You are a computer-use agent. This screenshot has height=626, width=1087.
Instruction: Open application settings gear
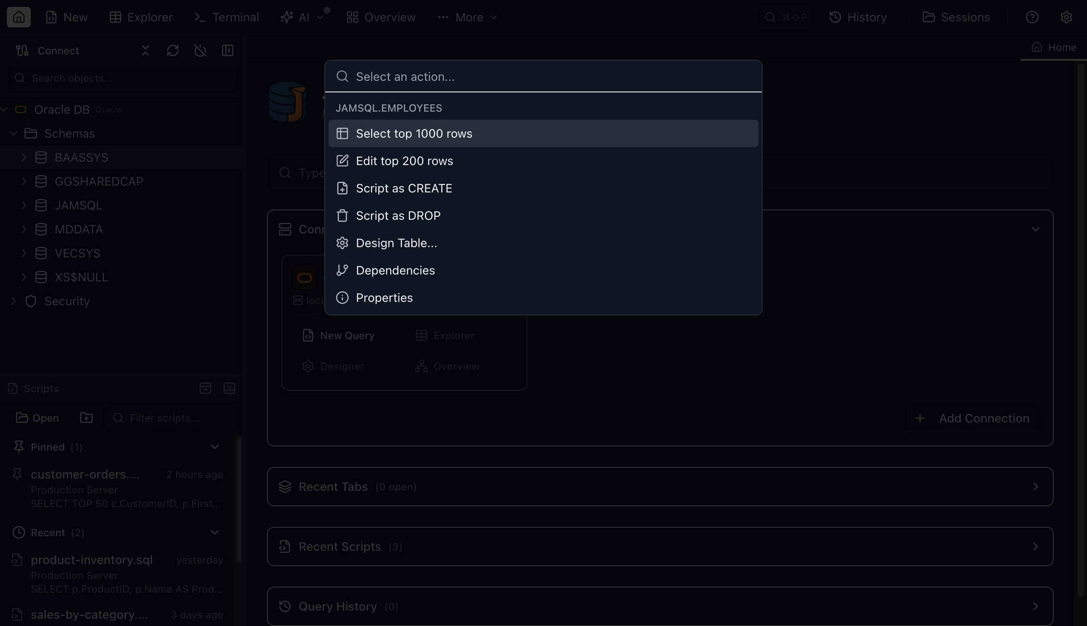point(1067,17)
